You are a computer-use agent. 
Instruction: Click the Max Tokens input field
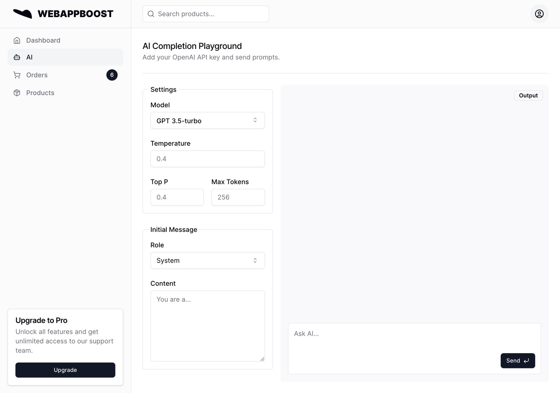click(x=238, y=197)
